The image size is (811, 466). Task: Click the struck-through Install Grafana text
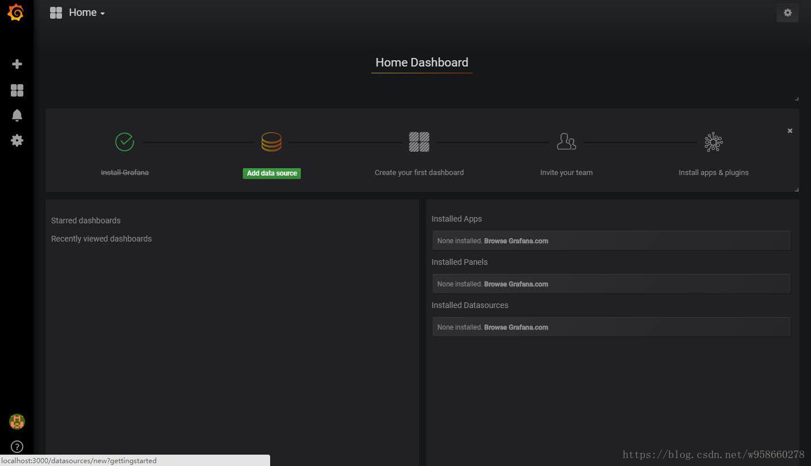tap(125, 173)
